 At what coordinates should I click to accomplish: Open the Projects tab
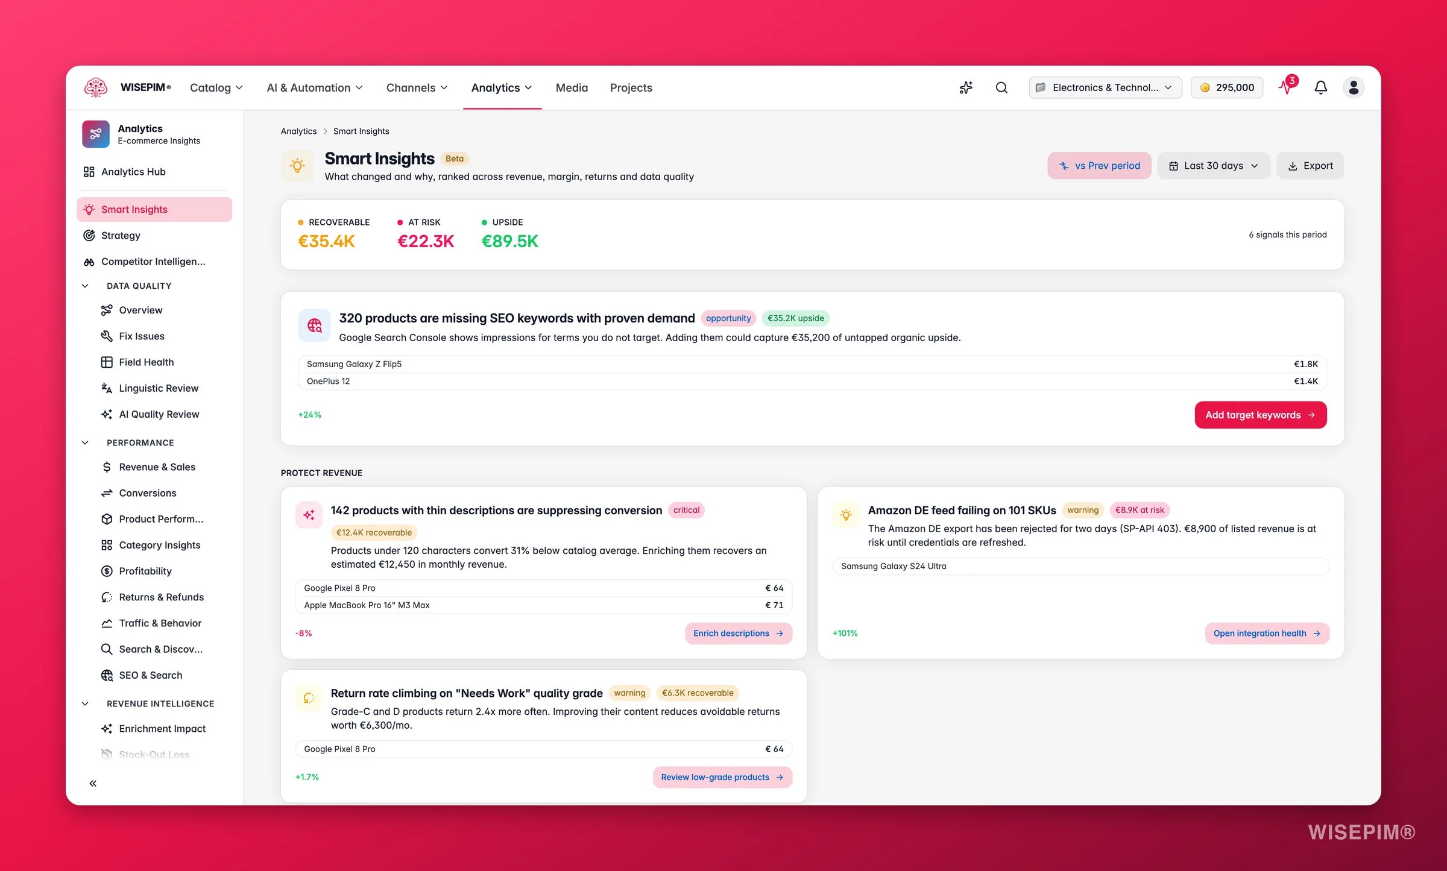pos(631,87)
